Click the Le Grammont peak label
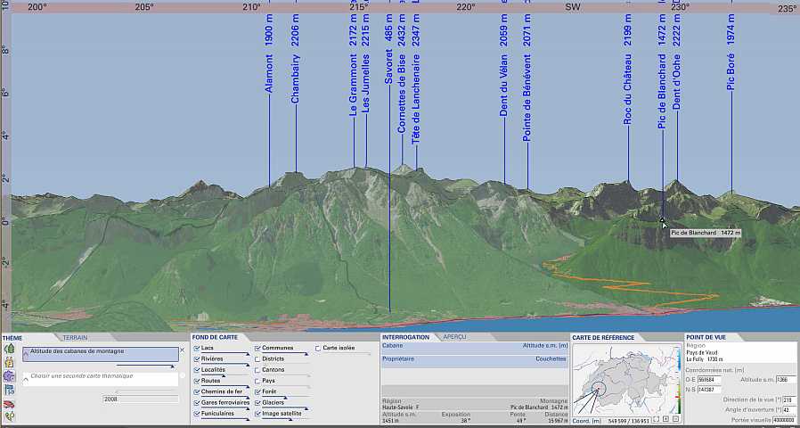 [354, 86]
